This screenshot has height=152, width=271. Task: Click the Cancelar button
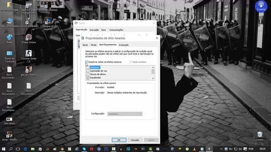click(x=135, y=140)
